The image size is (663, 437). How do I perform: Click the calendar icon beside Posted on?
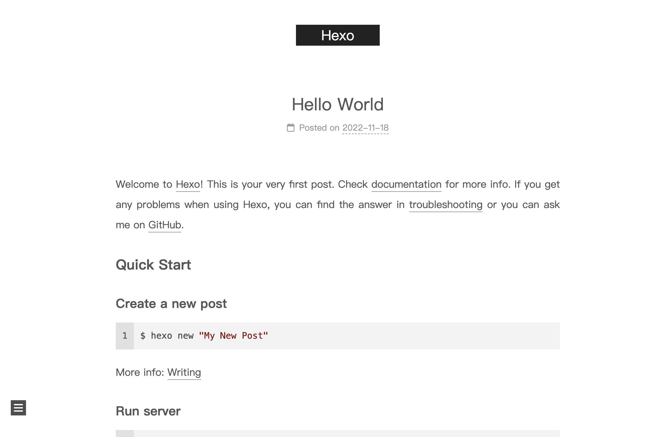[x=291, y=127]
